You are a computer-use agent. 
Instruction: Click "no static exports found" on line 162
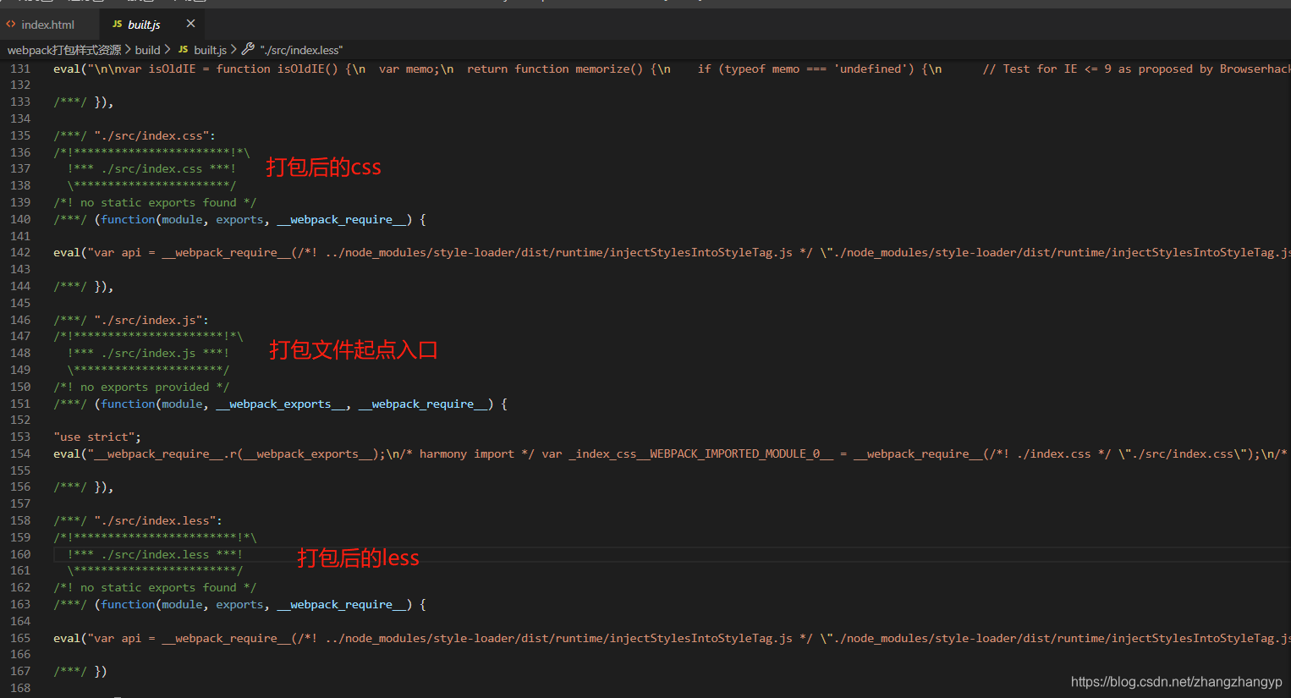tap(158, 587)
